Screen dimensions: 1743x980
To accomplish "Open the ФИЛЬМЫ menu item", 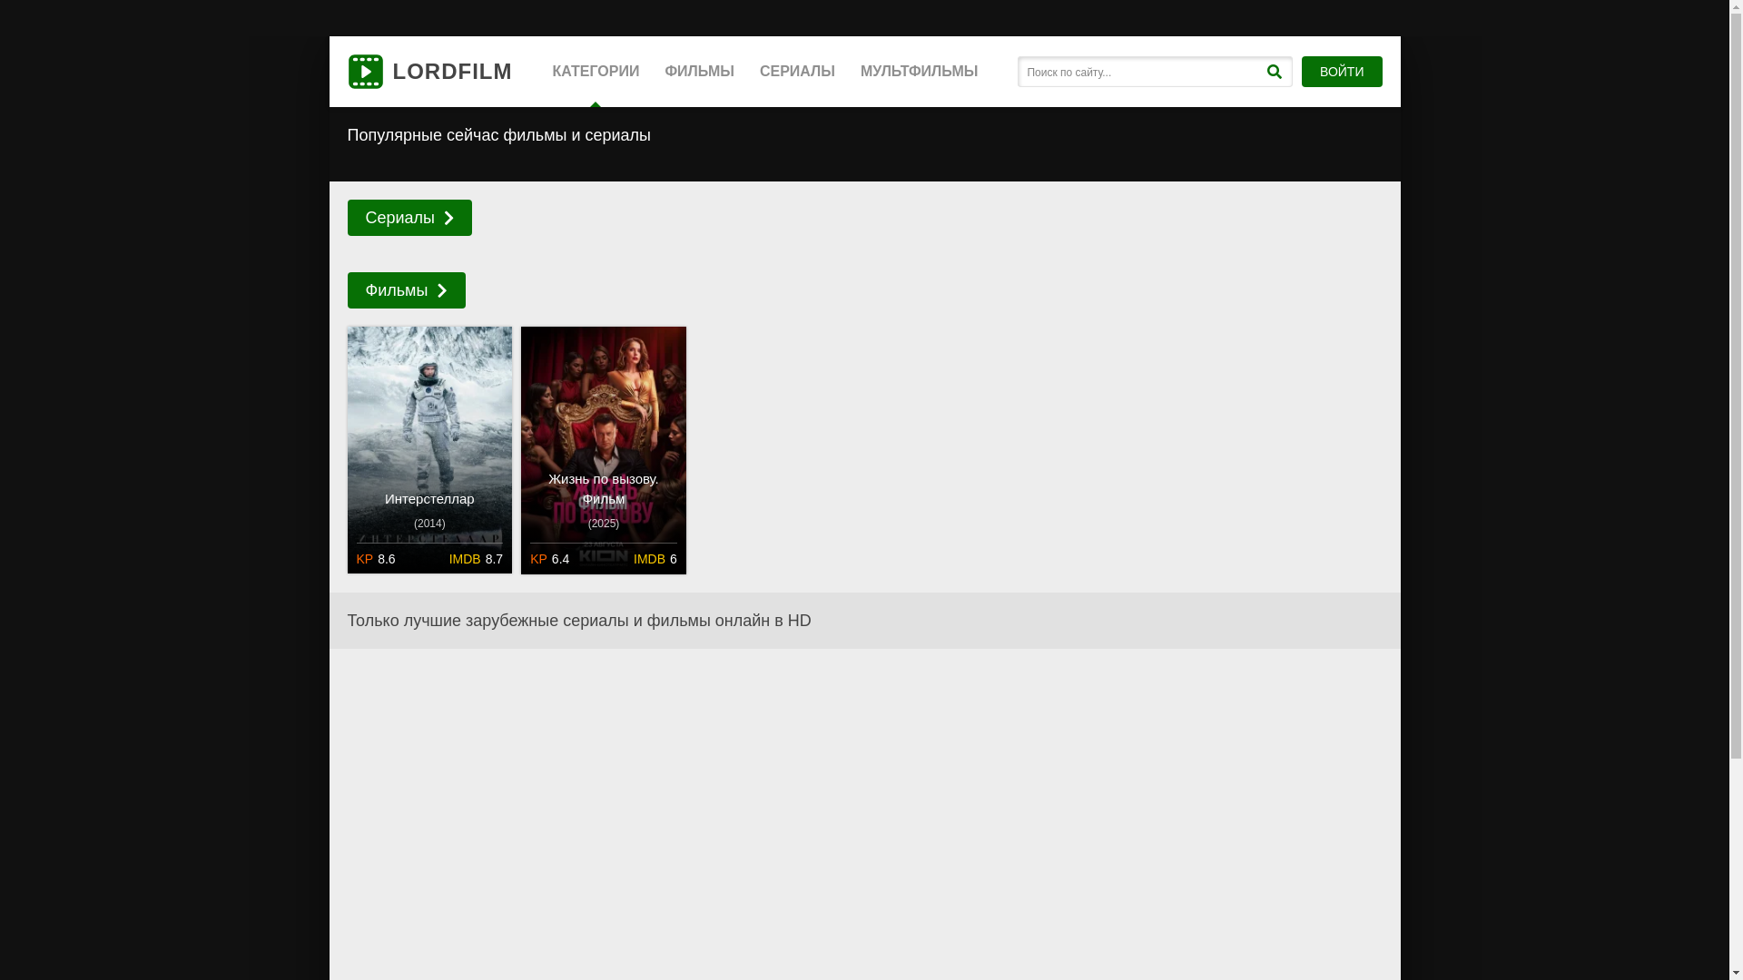I will [699, 72].
